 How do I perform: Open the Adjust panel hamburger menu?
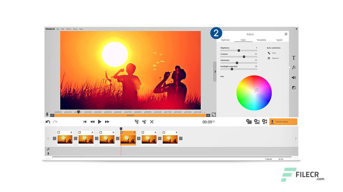tap(286, 34)
